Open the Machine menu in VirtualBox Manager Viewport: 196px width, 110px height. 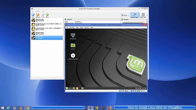pos(38,11)
